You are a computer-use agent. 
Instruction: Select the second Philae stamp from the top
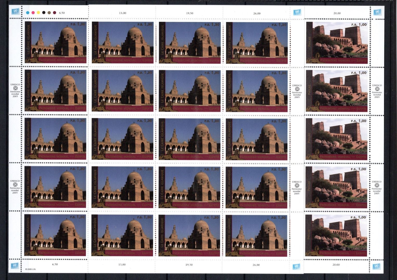click(x=337, y=91)
